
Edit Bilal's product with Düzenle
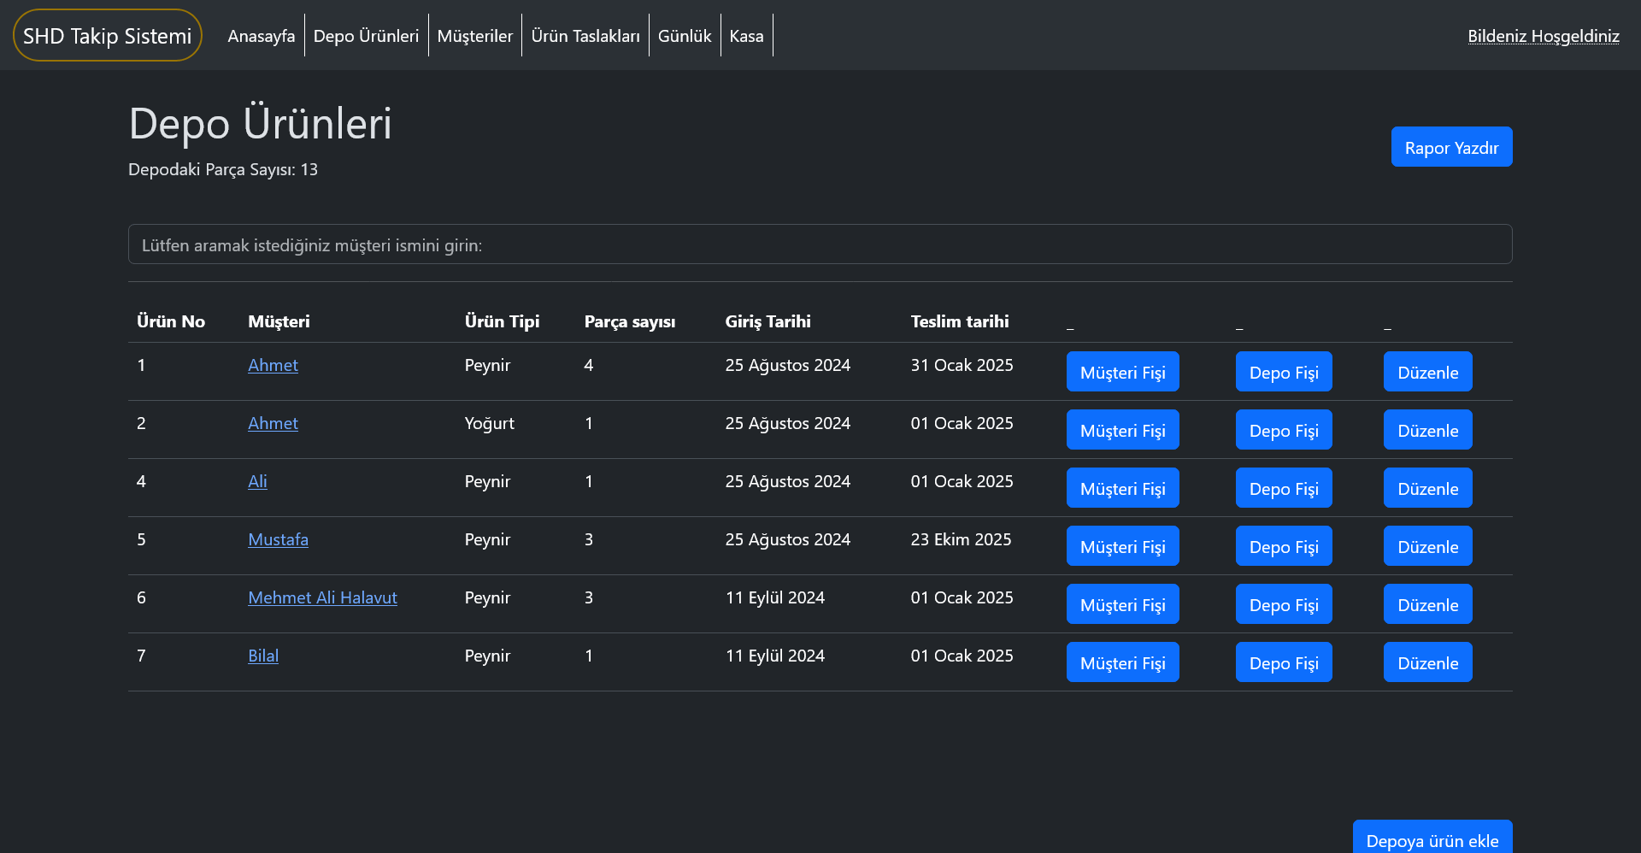pos(1427,663)
